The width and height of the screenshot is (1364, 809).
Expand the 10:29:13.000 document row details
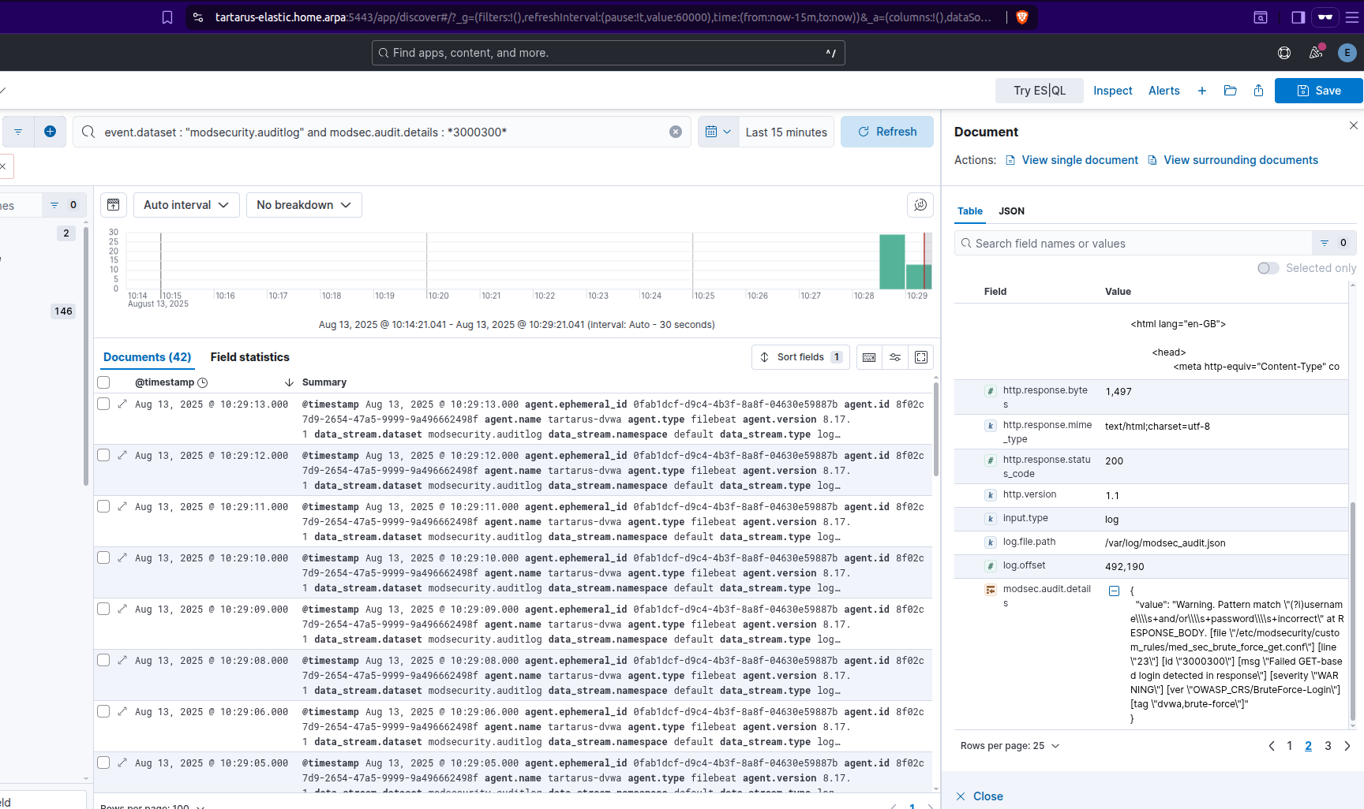[x=122, y=404]
